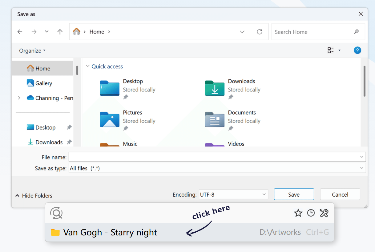Open the Encoding dropdown
This screenshot has height=252, width=375.
(x=264, y=194)
